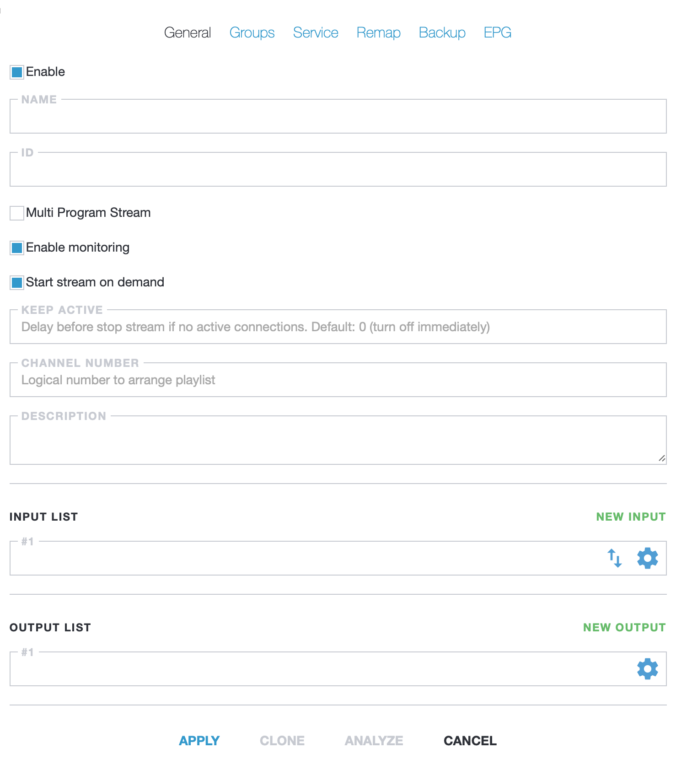Switch to the Groups tab

(252, 33)
